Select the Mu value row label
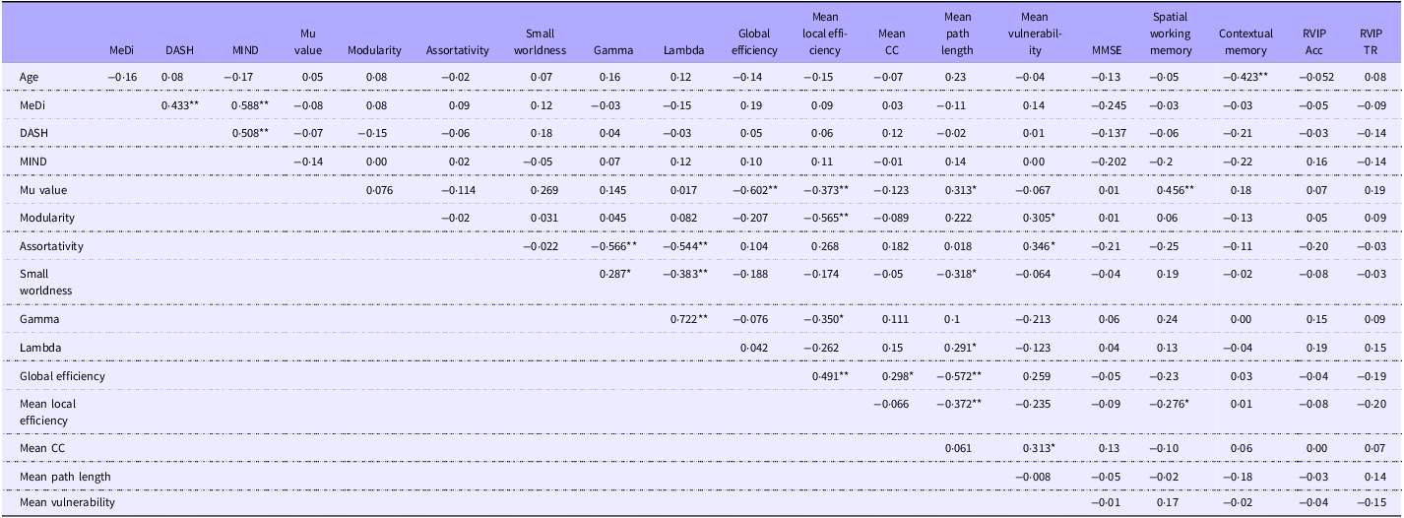Screen dimensions: 1404x518 (x=42, y=188)
